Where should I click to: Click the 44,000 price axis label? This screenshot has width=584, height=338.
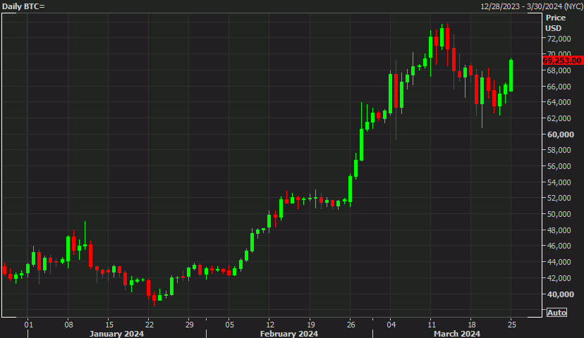(x=559, y=262)
